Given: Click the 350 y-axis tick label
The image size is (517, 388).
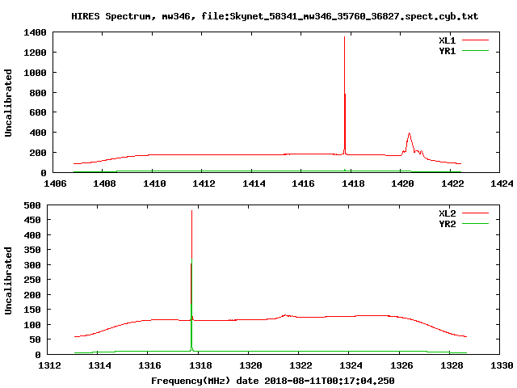Looking at the screenshot, I should 32,250.
